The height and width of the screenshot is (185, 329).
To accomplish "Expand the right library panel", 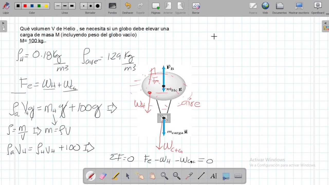I will (x=325, y=26).
